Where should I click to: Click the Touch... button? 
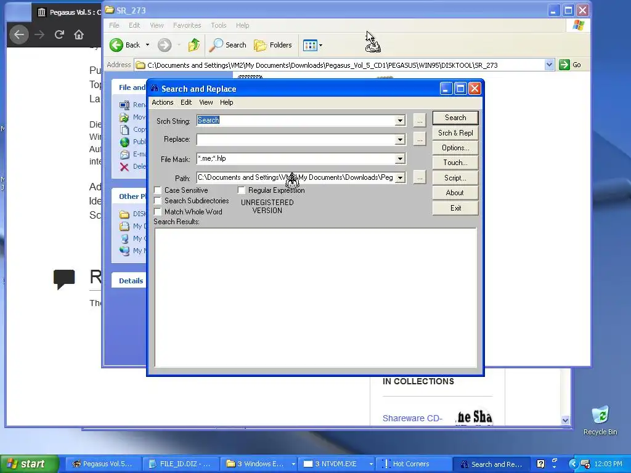click(455, 163)
